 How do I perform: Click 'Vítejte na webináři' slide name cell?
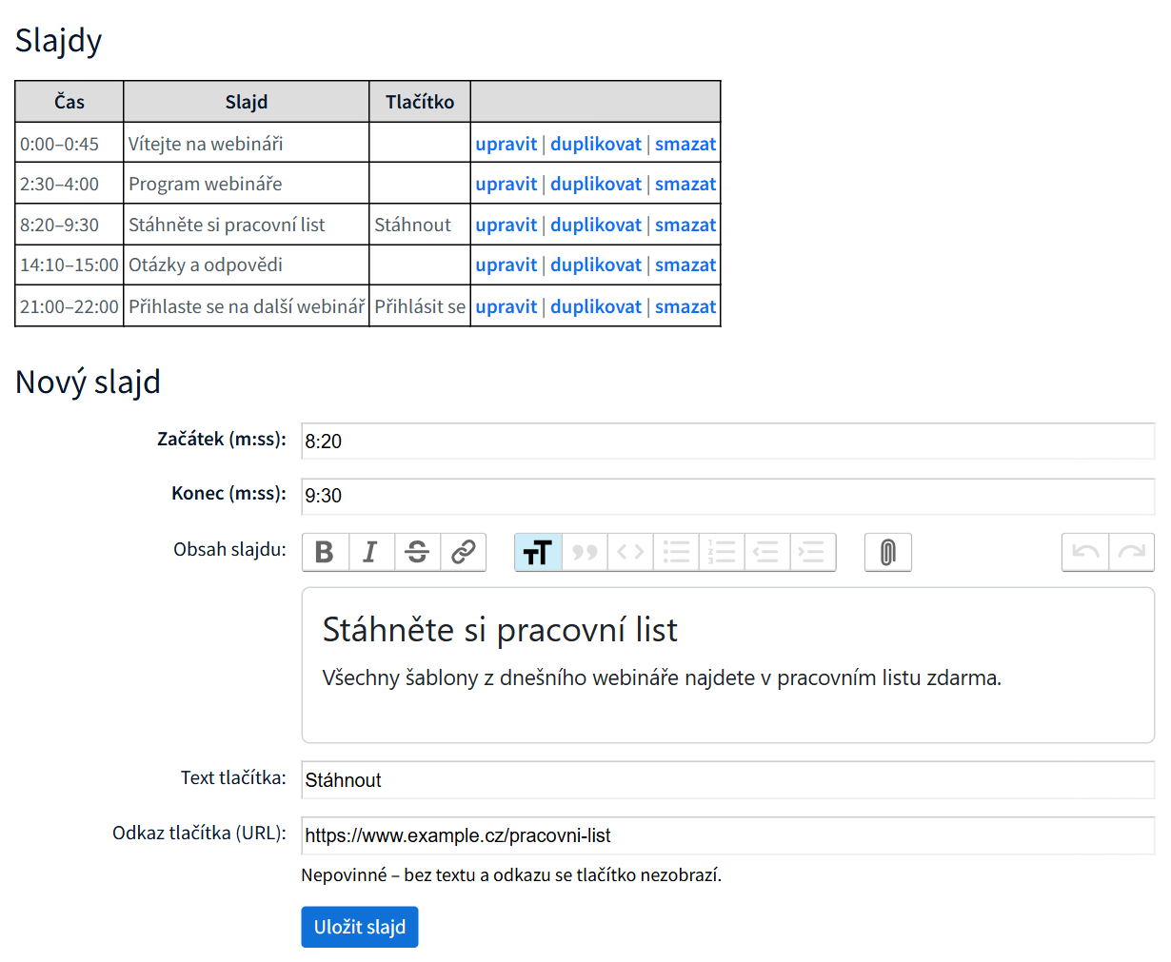[247, 144]
